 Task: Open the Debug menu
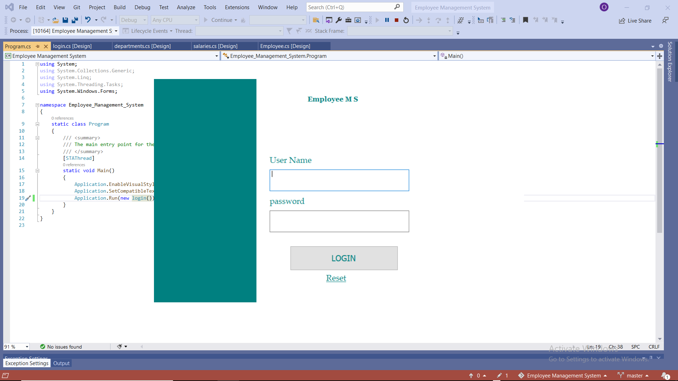[142, 7]
